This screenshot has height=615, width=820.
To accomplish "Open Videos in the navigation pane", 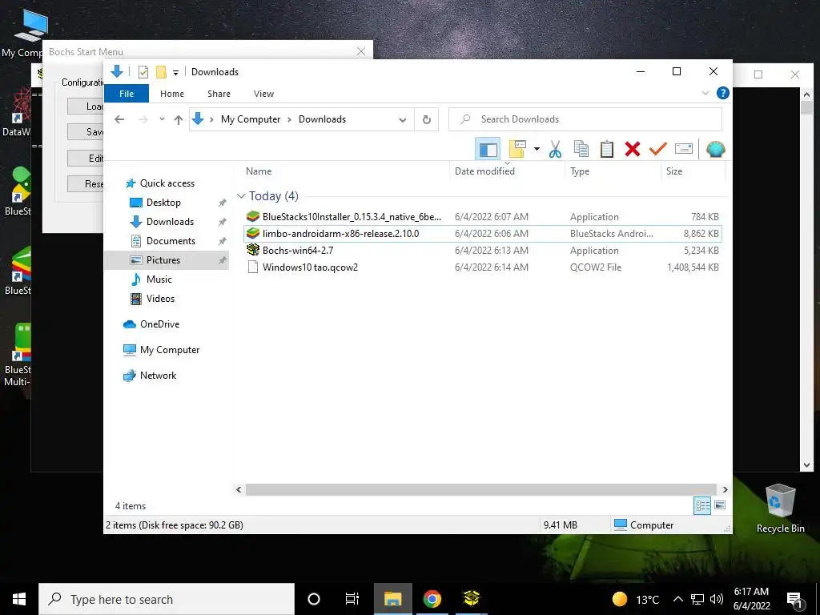I will point(160,299).
